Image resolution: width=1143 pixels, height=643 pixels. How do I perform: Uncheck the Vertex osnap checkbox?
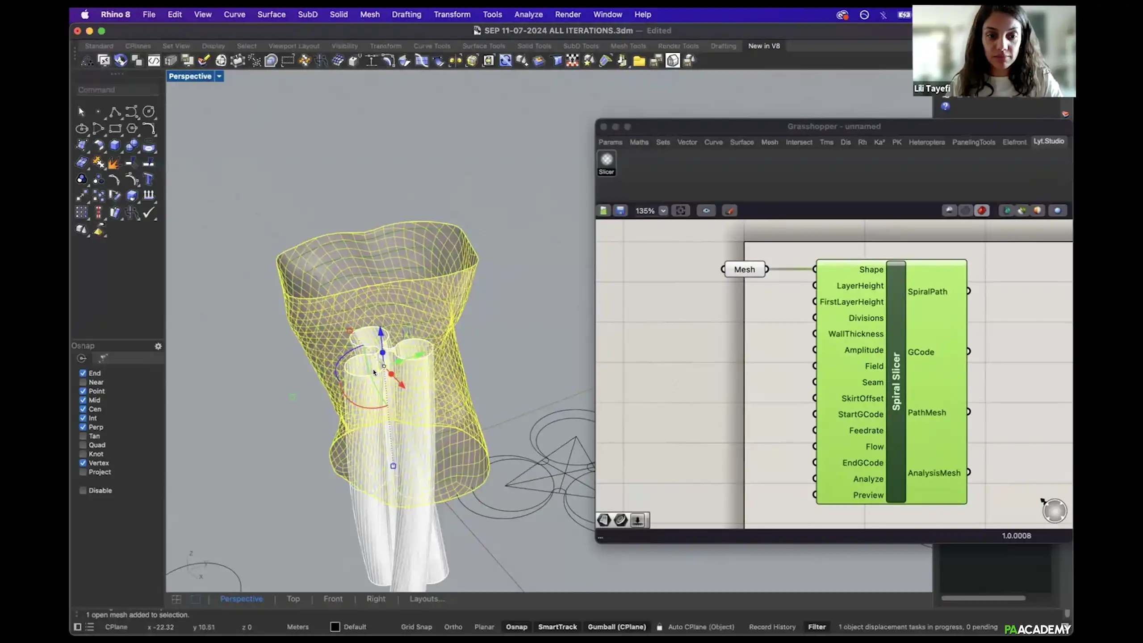(x=83, y=463)
